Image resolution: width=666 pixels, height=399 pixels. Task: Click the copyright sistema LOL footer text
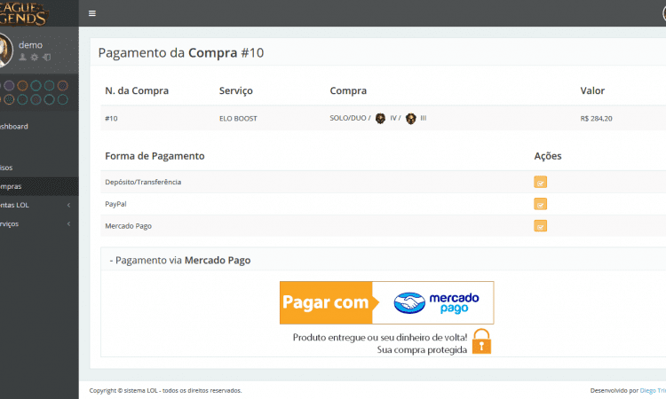(166, 390)
